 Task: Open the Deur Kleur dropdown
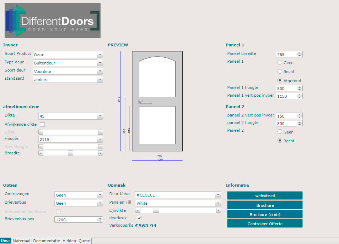tap(178, 195)
